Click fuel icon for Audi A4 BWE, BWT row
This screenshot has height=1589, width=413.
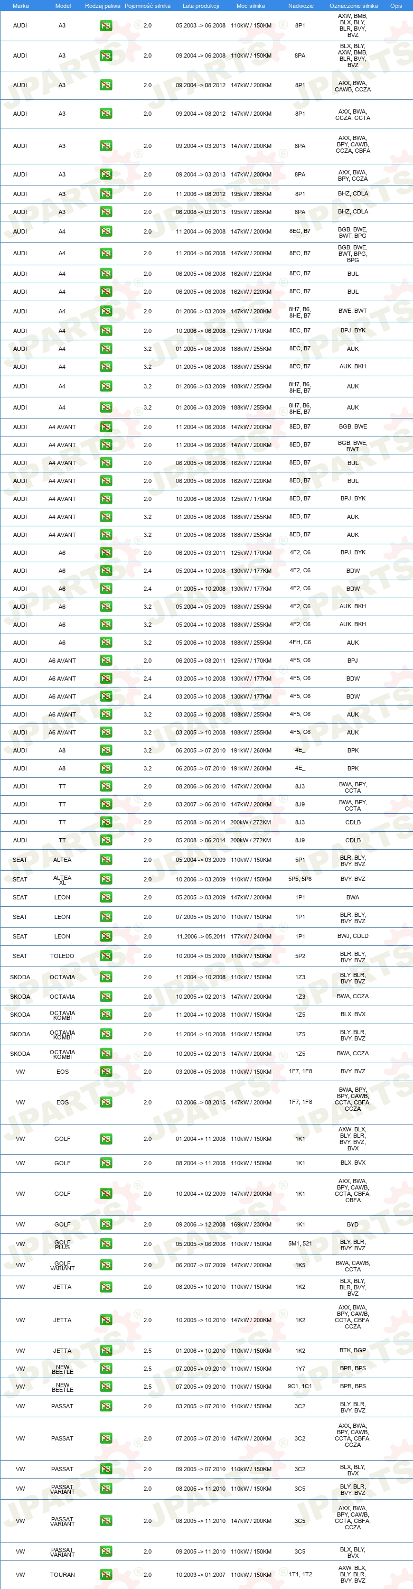106,311
